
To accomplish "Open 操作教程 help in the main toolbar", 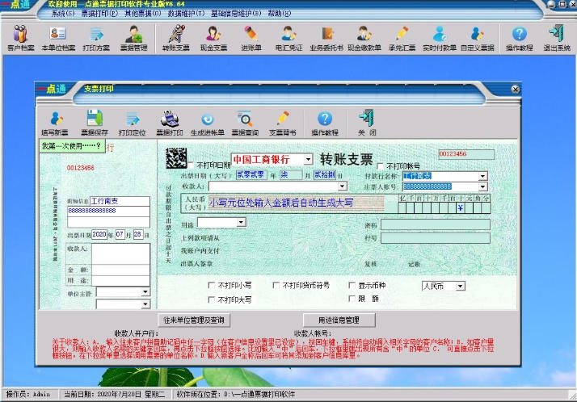I will (520, 38).
